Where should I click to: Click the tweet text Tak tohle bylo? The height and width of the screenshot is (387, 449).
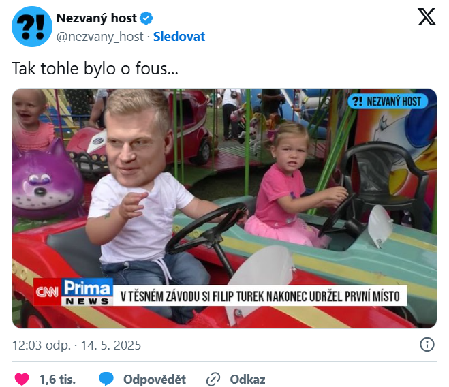pos(65,69)
